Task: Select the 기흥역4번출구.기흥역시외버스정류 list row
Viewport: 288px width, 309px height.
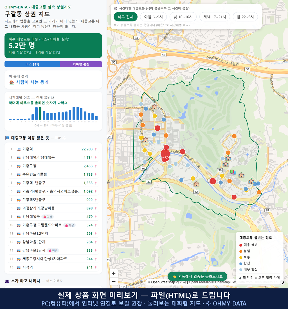Action: pyautogui.click(x=53, y=191)
